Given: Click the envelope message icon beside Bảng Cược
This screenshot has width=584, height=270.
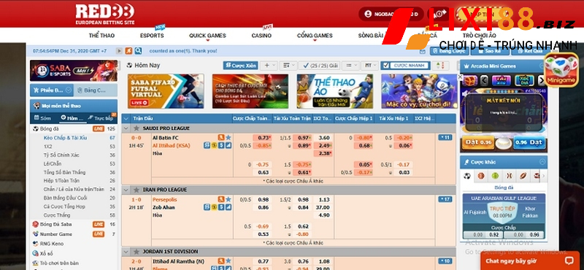Looking at the screenshot, I should (423, 51).
